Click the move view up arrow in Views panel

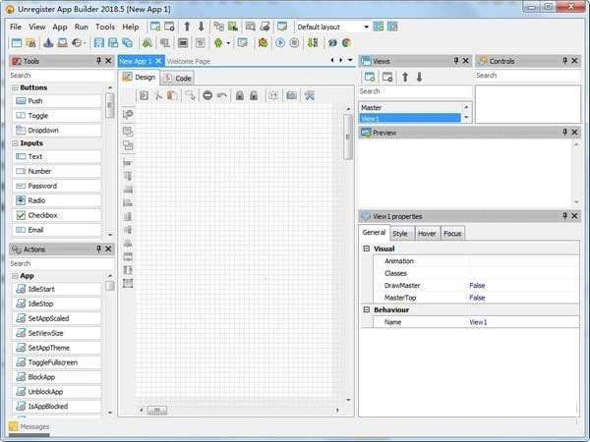point(405,77)
